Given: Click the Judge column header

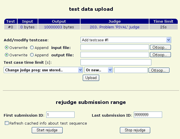Looking at the screenshot, I should point(115,21).
